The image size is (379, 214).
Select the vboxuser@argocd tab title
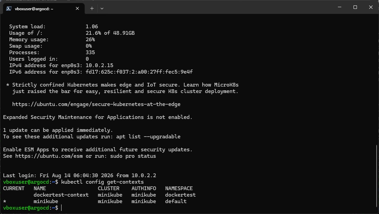34,9
